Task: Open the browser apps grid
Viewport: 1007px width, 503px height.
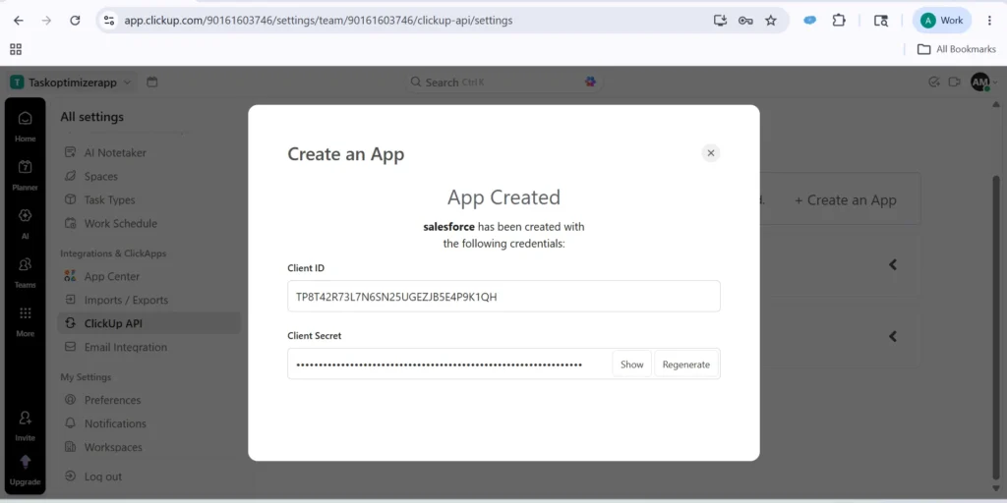Action: (x=16, y=49)
